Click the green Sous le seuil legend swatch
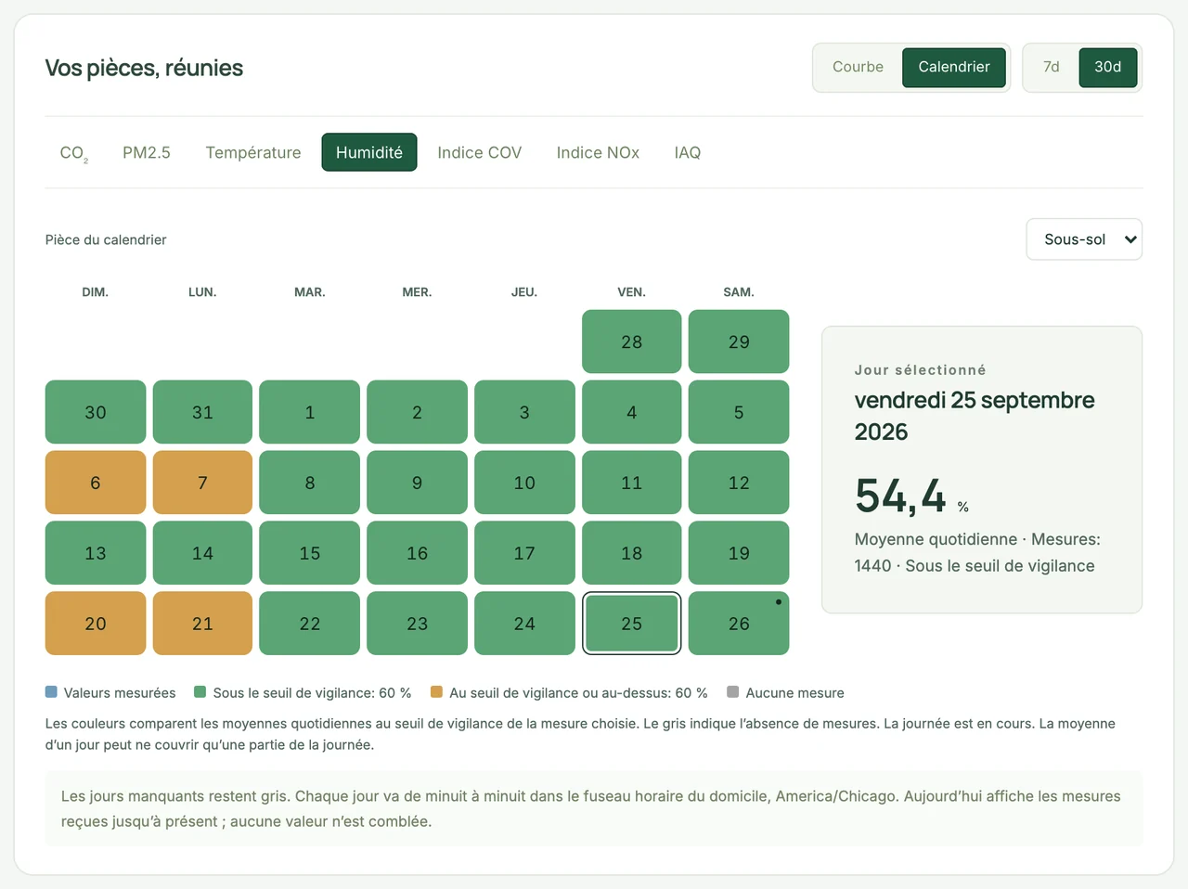 pos(200,692)
